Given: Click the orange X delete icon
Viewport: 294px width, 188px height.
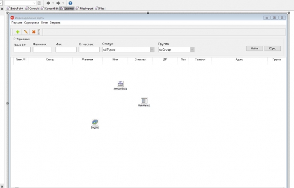Looking at the screenshot, I should [x=34, y=32].
